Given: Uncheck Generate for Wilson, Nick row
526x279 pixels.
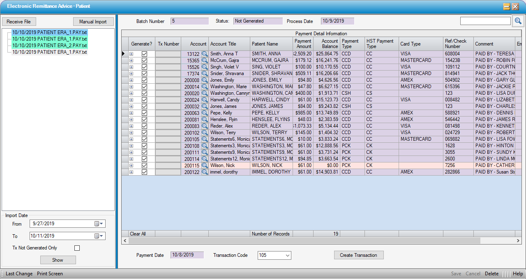Looking at the screenshot, I should coord(144,165).
